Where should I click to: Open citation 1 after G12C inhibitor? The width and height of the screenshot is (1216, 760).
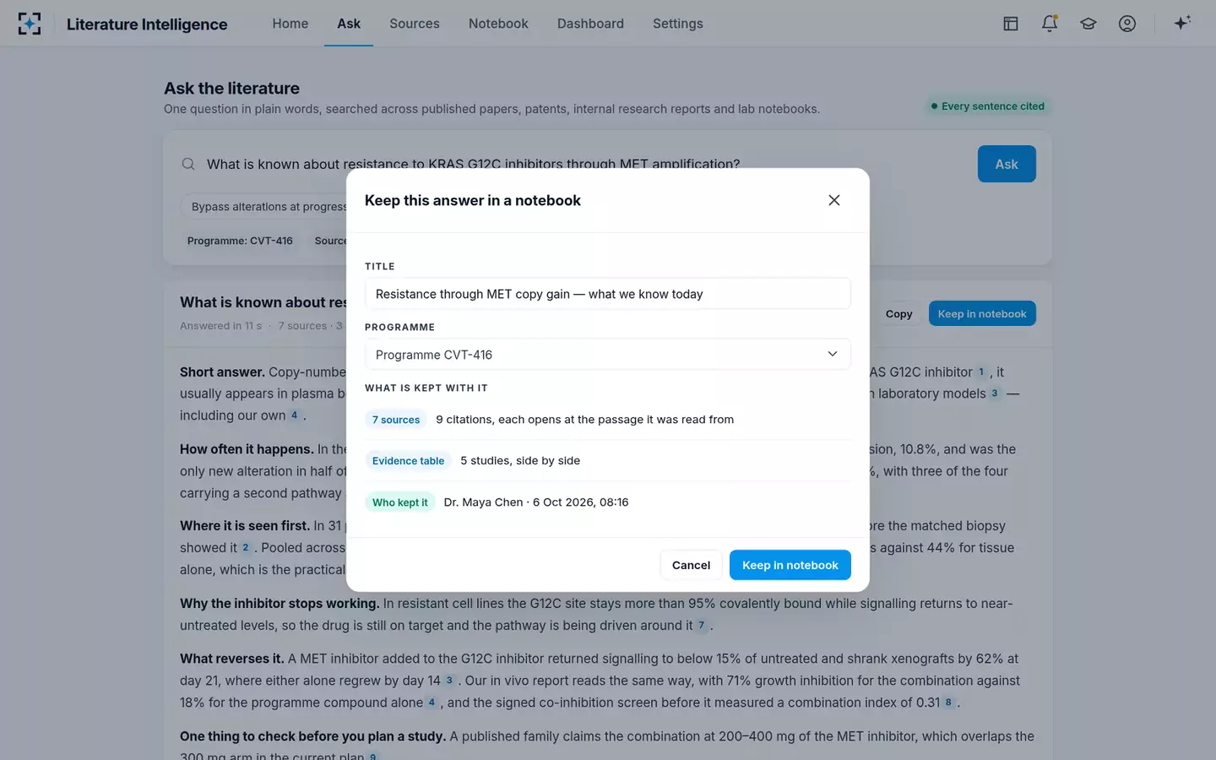click(x=981, y=372)
